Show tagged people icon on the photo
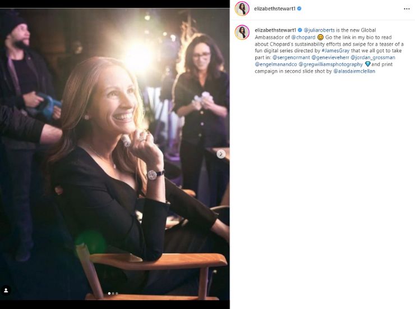Image resolution: width=415 pixels, height=309 pixels. pyautogui.click(x=6, y=290)
